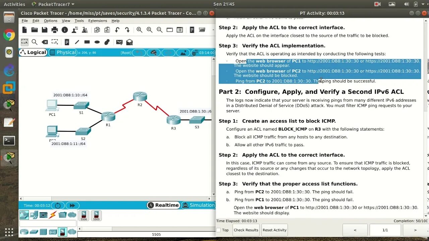Pick the Resize shape tool
The height and width of the screenshot is (241, 429).
coord(55,42)
